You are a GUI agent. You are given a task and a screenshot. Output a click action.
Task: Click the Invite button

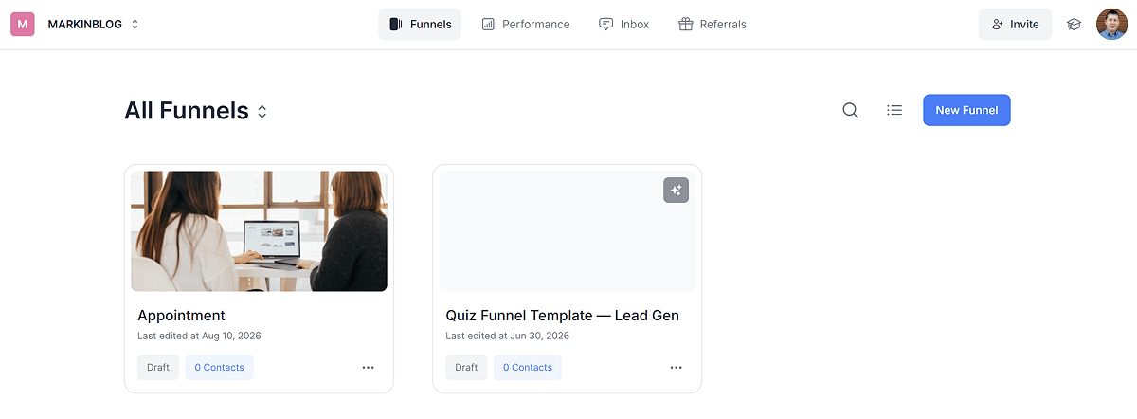point(1015,25)
